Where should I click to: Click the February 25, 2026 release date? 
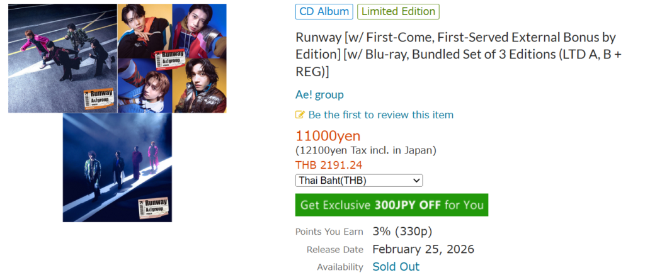pyautogui.click(x=423, y=249)
